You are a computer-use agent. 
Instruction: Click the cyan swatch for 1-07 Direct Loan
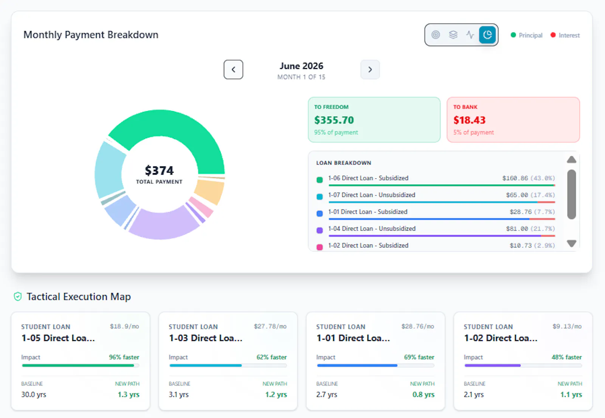[x=320, y=197]
